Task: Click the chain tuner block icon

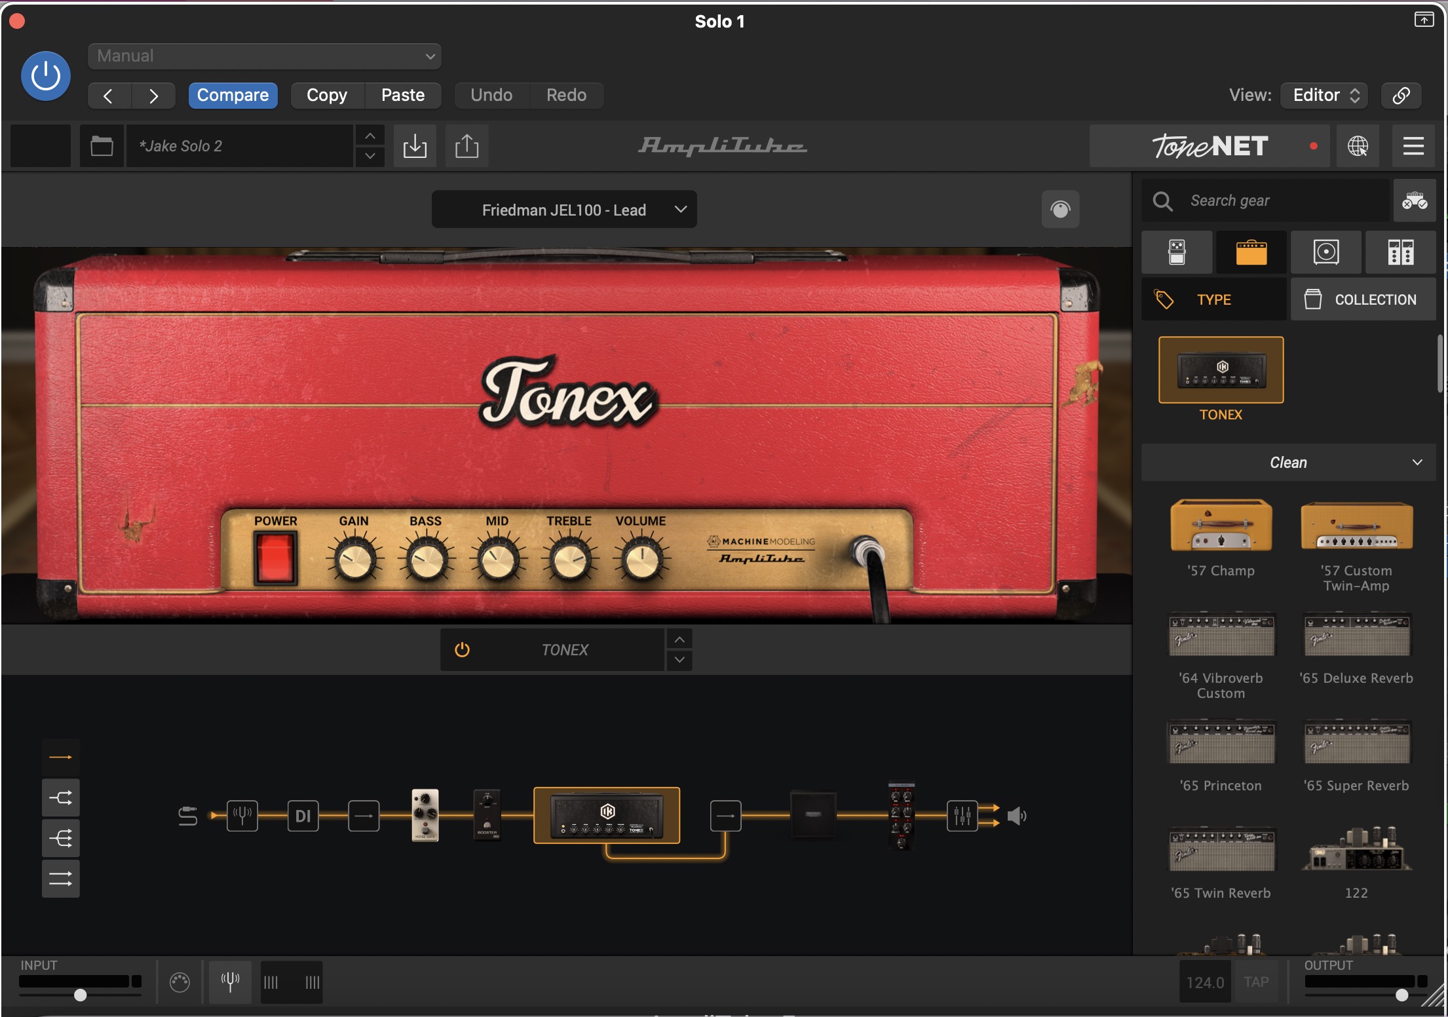Action: click(x=242, y=816)
